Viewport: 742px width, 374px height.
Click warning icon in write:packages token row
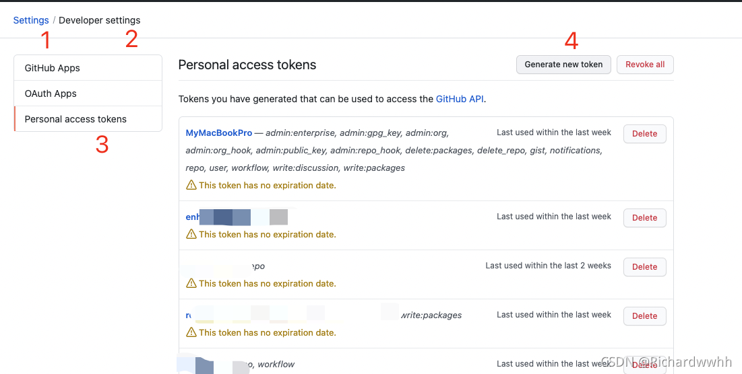(191, 332)
